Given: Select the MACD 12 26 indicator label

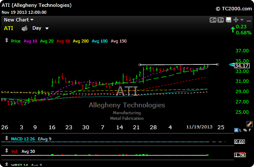Looking at the screenshot, I should (23, 139).
